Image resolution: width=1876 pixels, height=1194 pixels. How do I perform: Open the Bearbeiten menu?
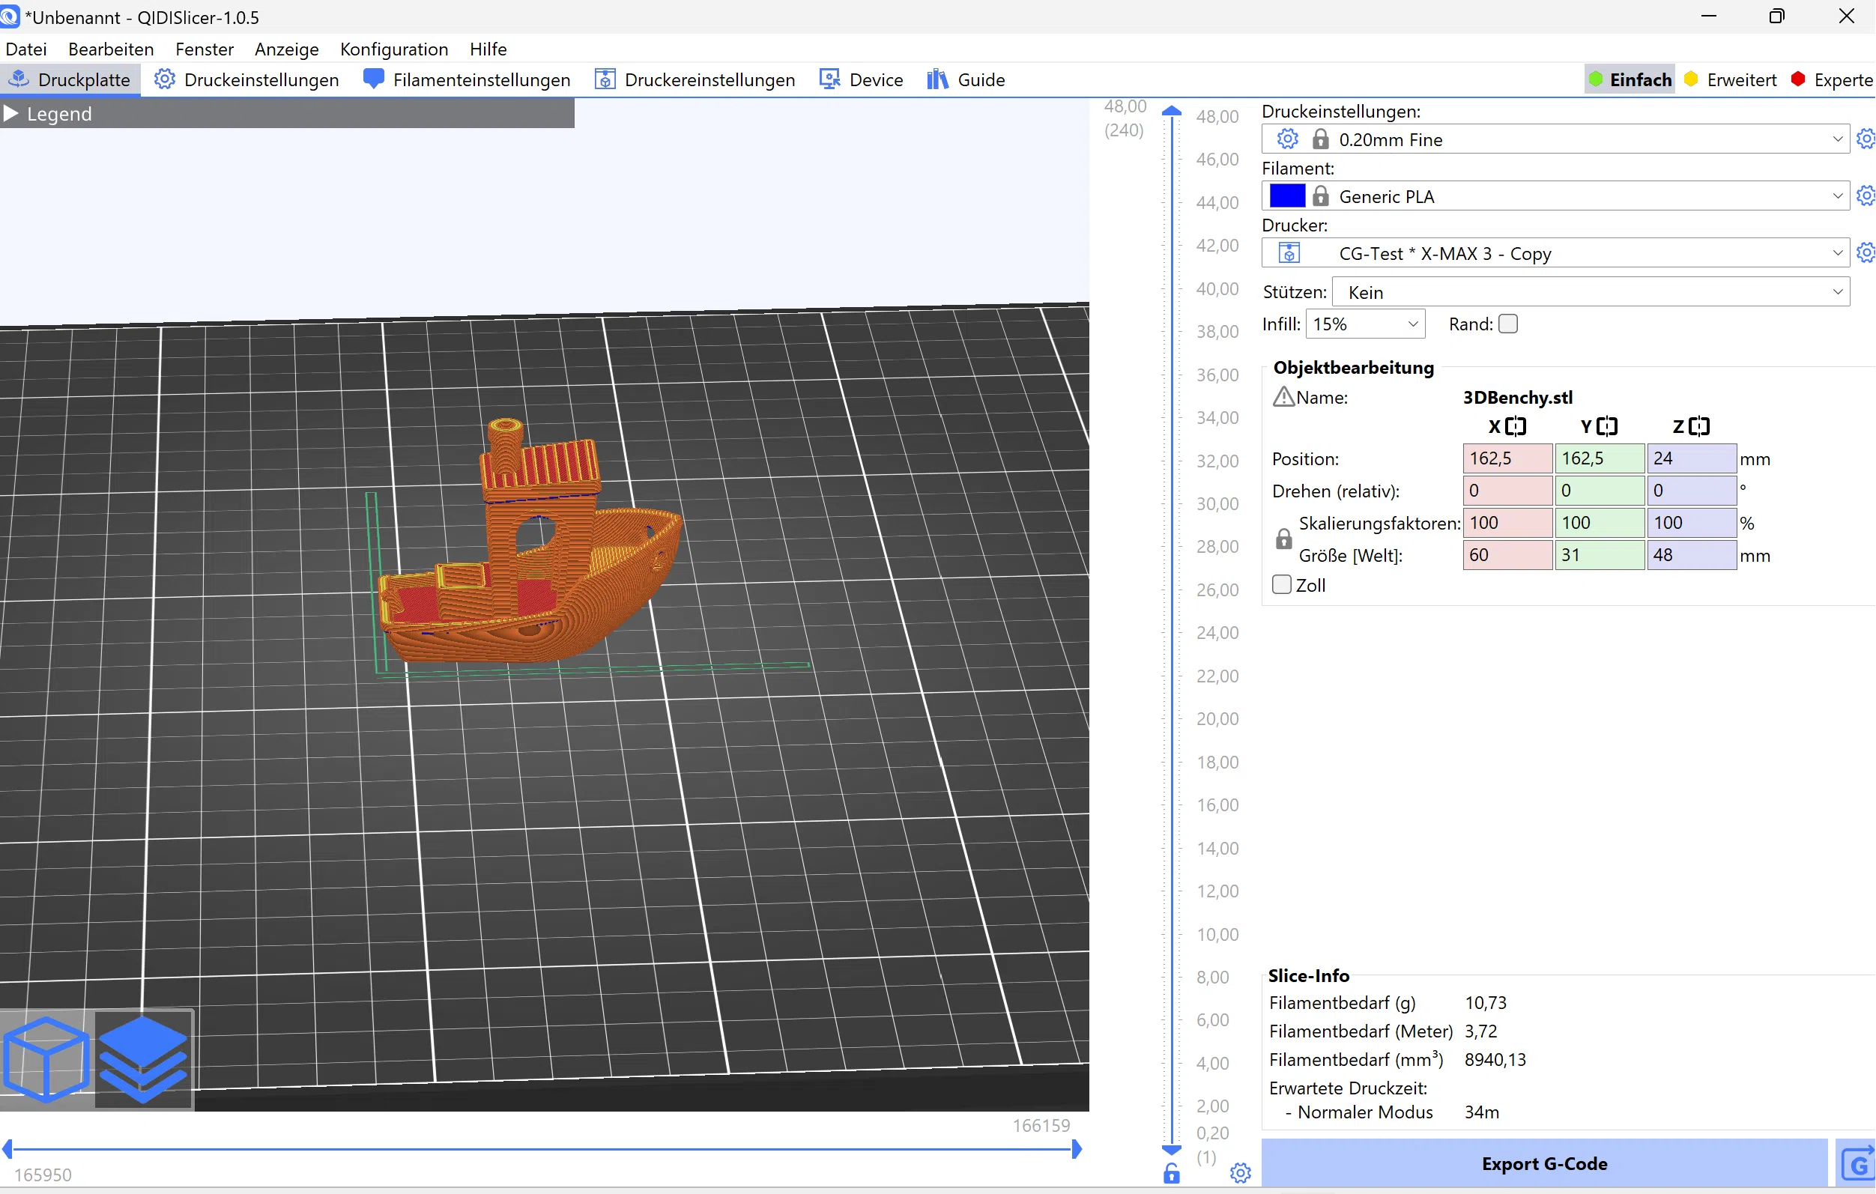tap(112, 49)
